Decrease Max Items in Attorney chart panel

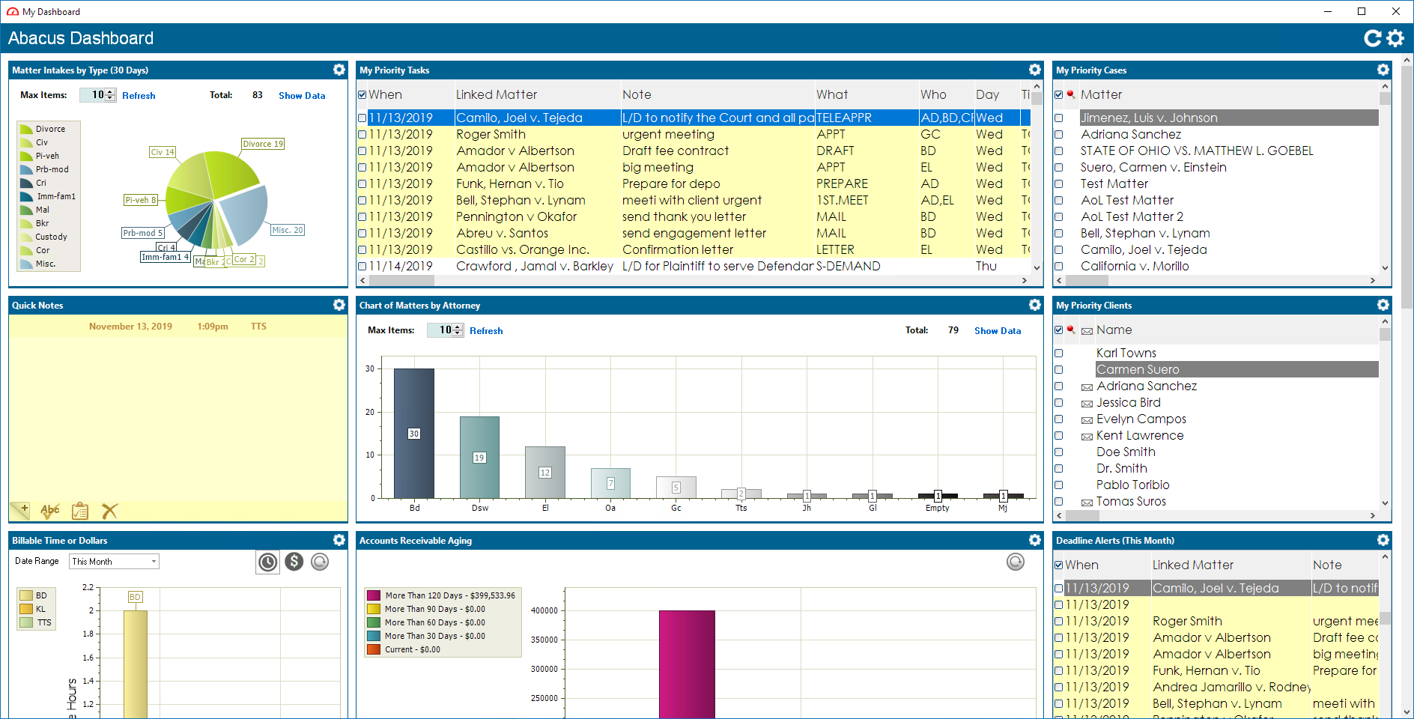[x=458, y=333]
